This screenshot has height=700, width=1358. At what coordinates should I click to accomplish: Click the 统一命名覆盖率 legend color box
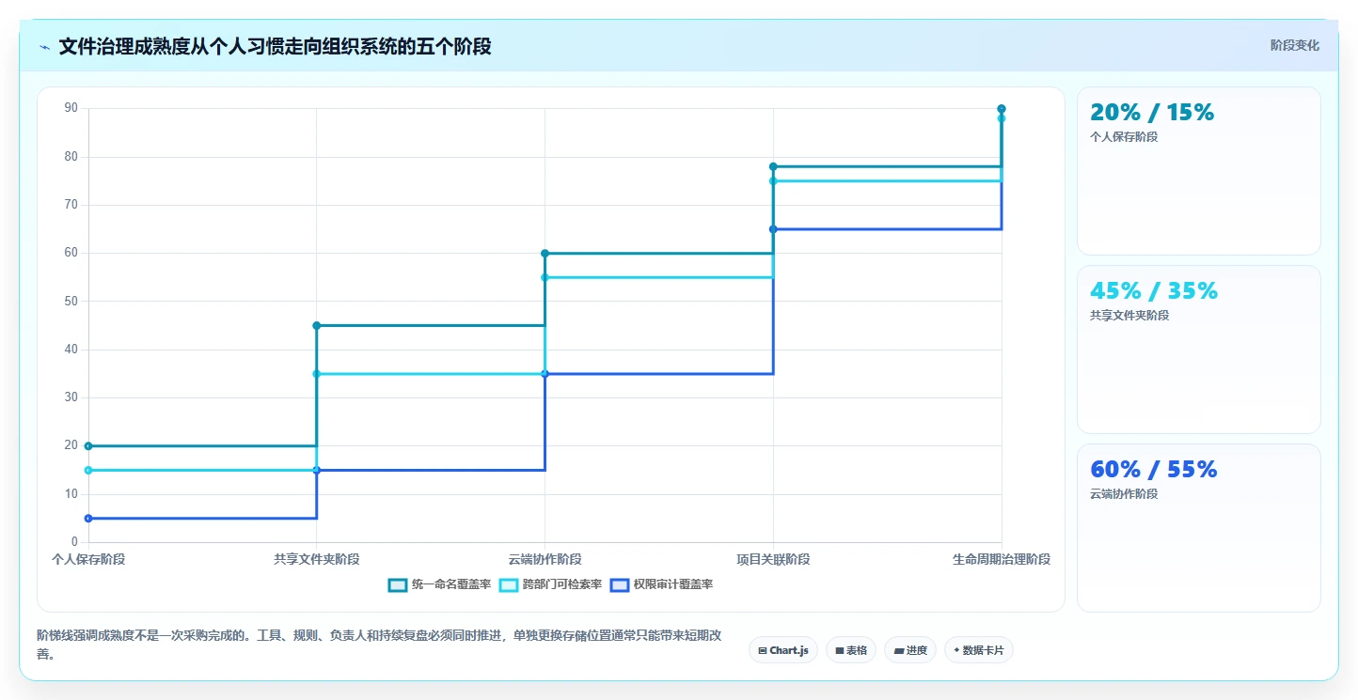coord(398,584)
